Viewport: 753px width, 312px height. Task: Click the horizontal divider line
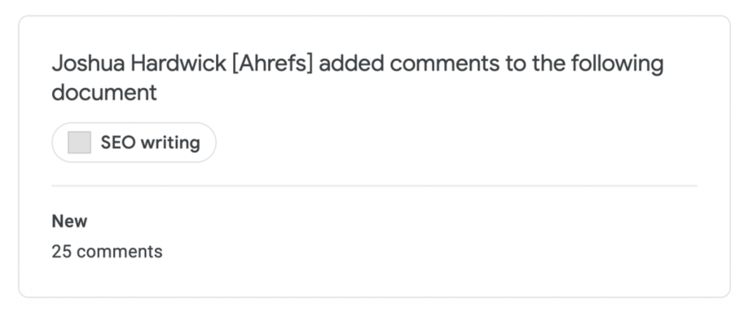click(x=374, y=185)
